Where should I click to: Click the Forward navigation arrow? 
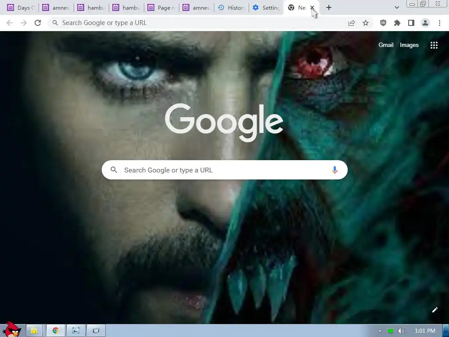(24, 23)
